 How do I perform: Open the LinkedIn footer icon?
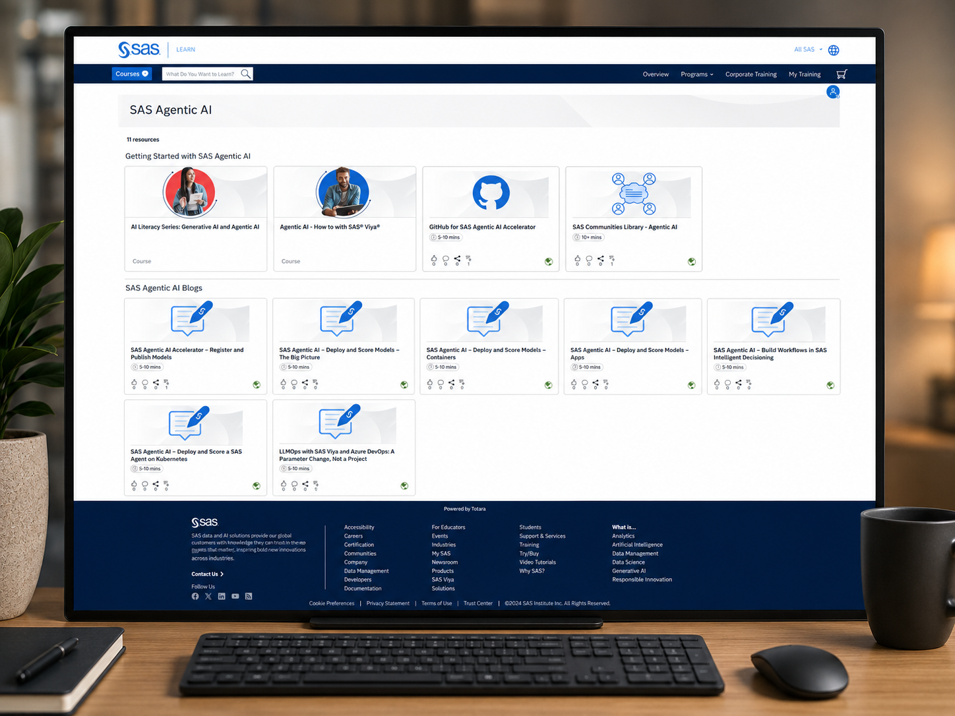click(222, 596)
